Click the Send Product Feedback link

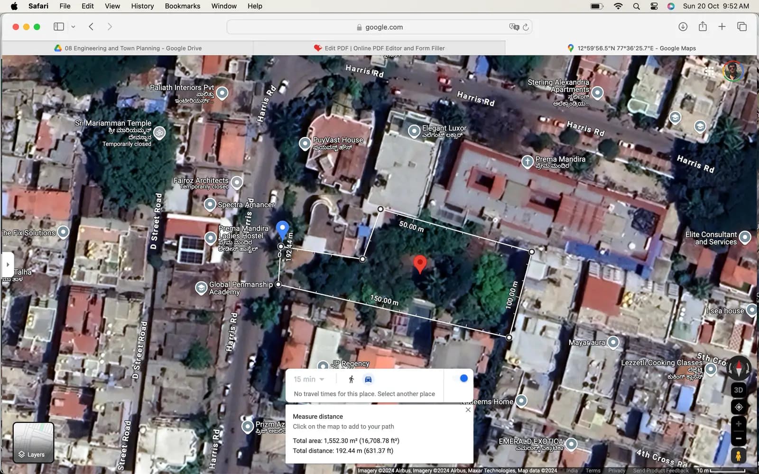(x=661, y=471)
